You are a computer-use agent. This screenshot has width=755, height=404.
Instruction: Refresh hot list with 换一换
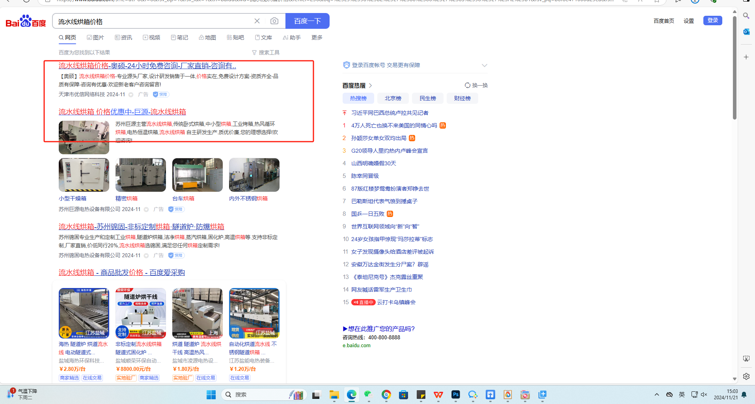(476, 85)
